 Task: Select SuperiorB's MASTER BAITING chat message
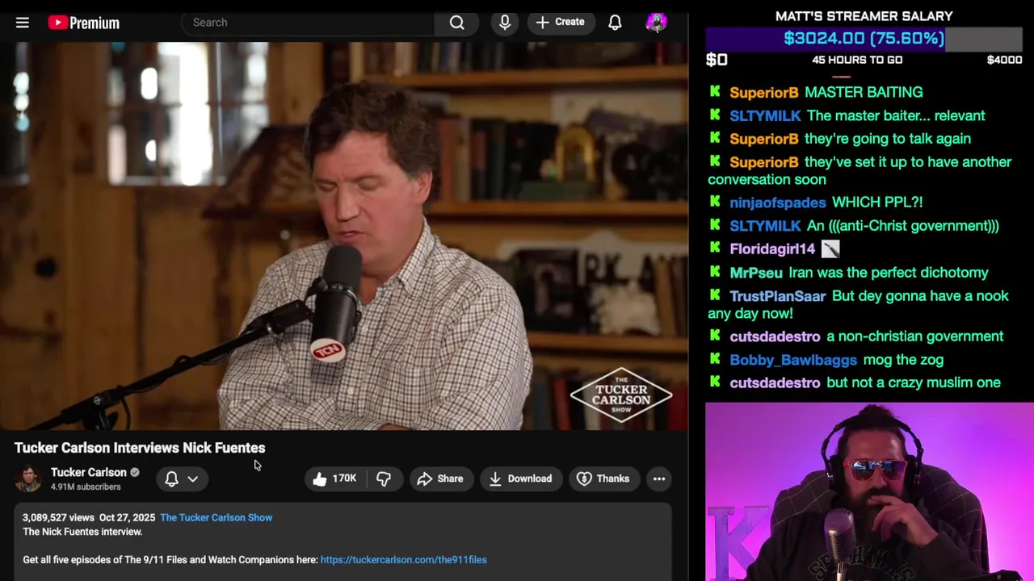point(864,92)
